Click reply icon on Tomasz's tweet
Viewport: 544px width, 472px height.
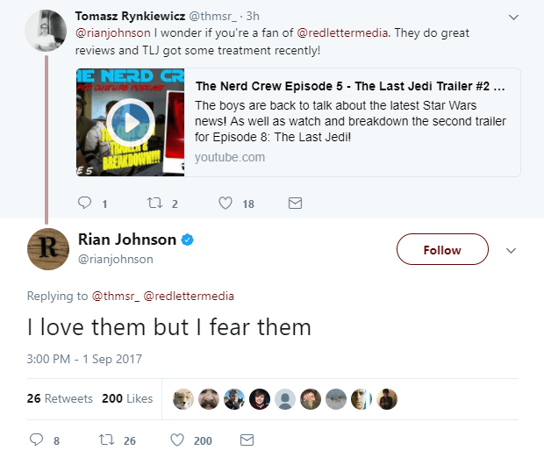tap(84, 203)
